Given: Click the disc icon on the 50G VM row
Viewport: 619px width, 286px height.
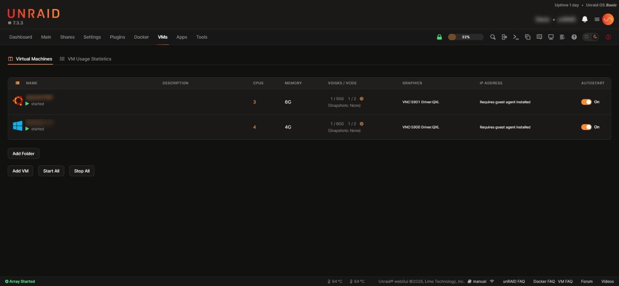Looking at the screenshot, I should (x=362, y=99).
